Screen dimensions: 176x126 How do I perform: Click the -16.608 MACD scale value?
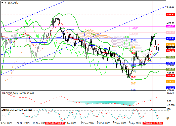171,105
